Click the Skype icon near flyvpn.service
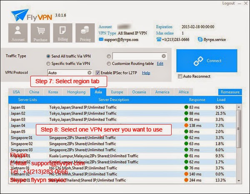250x194 pixels. 200,40
